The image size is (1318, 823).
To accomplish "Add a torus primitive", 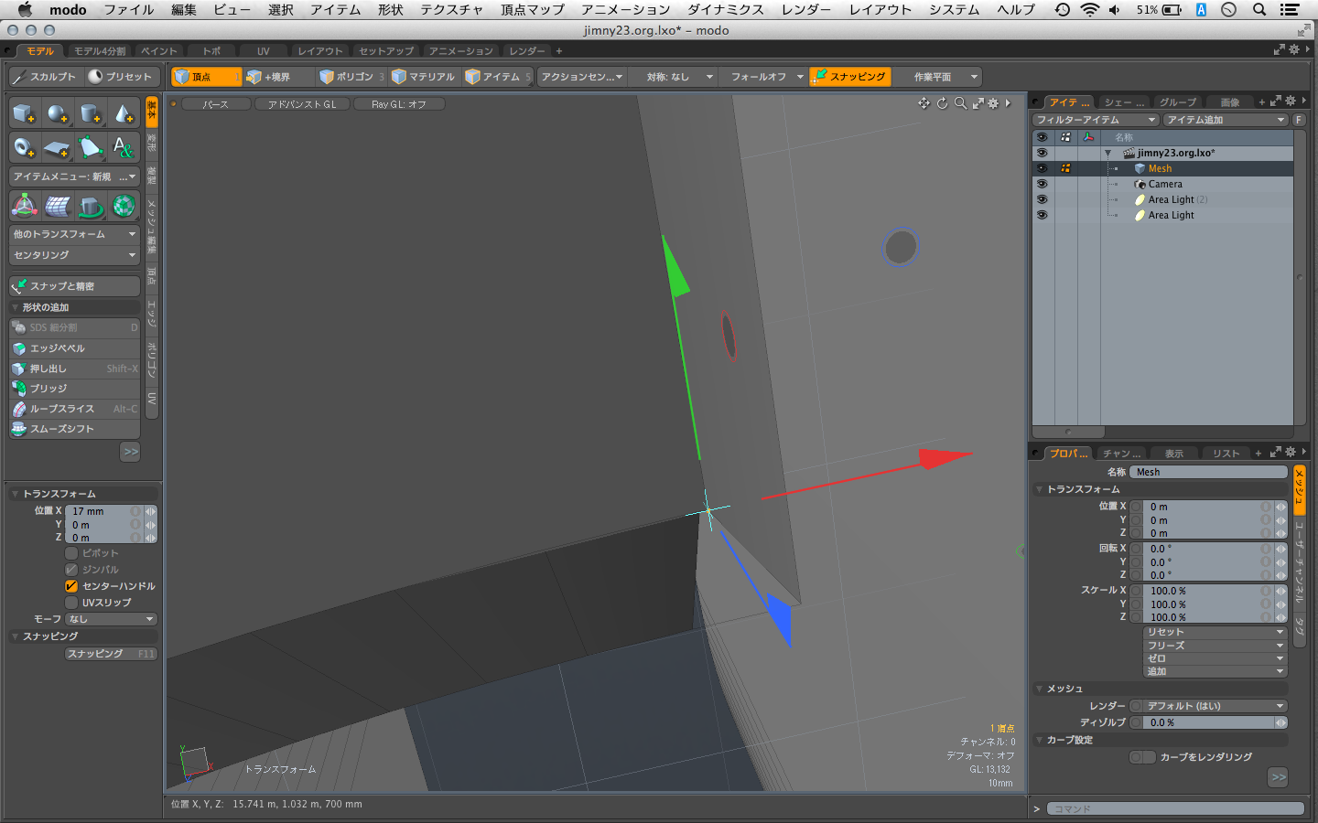I will pos(25,146).
